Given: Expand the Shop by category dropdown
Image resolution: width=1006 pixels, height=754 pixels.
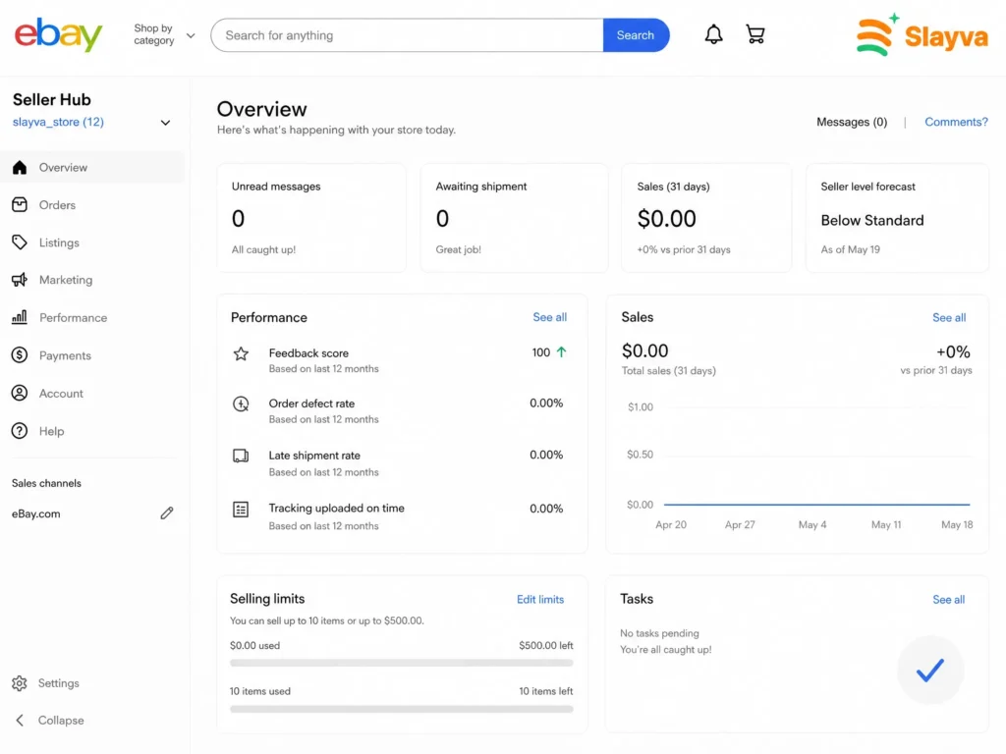Looking at the screenshot, I should tap(164, 34).
